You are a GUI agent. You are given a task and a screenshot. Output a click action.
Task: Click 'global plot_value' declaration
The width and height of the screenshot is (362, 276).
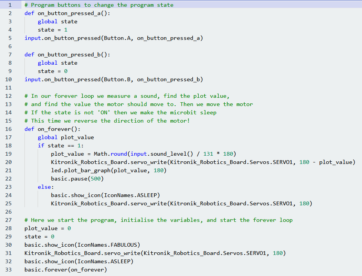66,137
